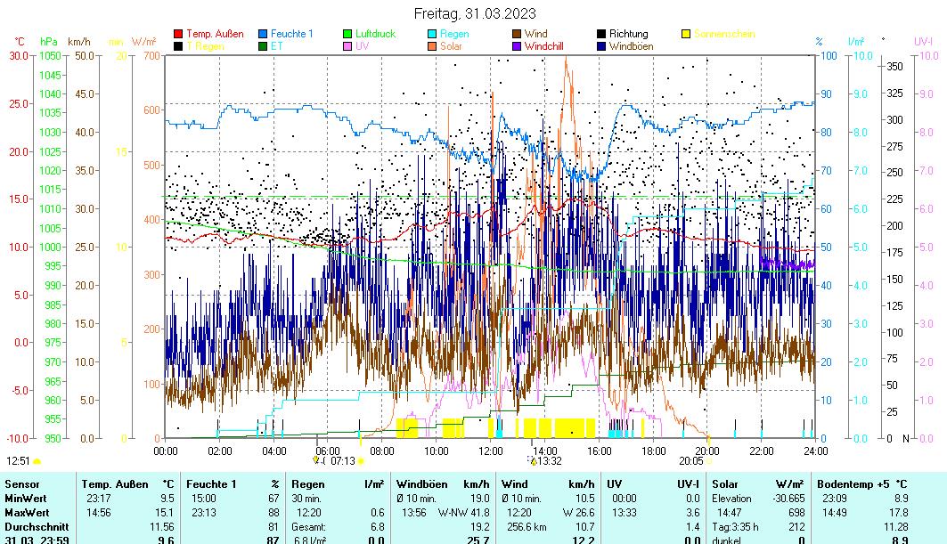Click the black T Regen legend swatch
The image size is (947, 544).
tap(178, 46)
